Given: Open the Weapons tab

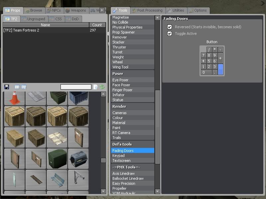Looking at the screenshot, I should 76,11.
